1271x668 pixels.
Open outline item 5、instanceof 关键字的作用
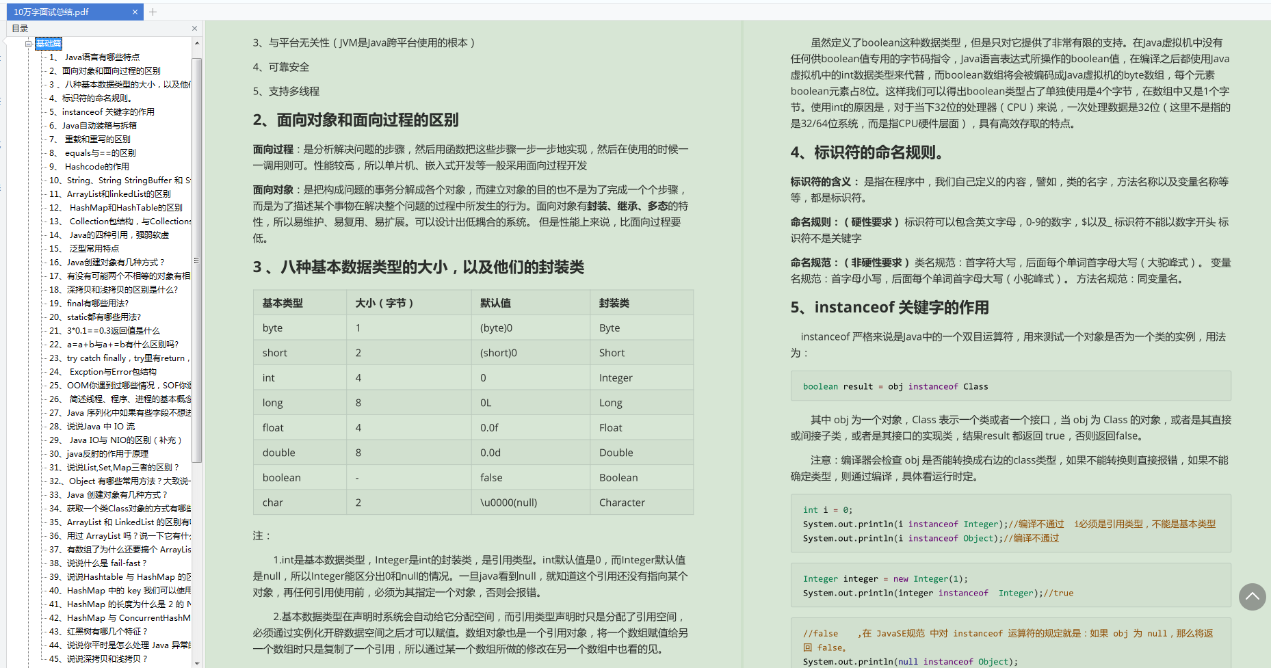(x=102, y=112)
